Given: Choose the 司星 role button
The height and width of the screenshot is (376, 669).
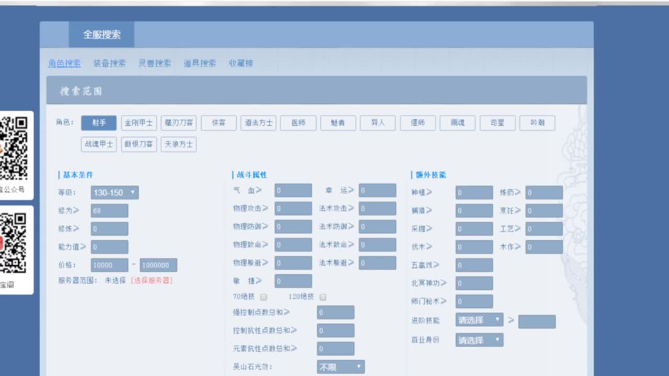Looking at the screenshot, I should coord(498,123).
